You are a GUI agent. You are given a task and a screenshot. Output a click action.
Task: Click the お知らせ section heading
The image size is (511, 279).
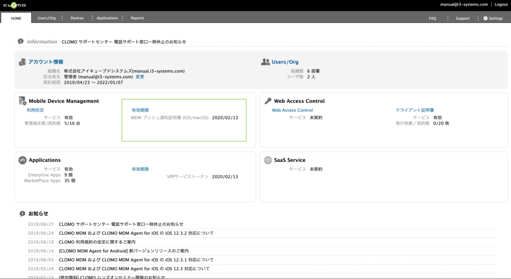pyautogui.click(x=38, y=214)
